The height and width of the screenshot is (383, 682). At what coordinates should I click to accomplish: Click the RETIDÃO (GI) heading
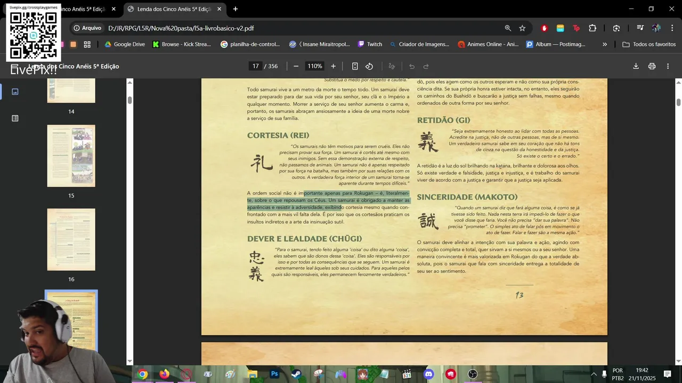point(444,120)
